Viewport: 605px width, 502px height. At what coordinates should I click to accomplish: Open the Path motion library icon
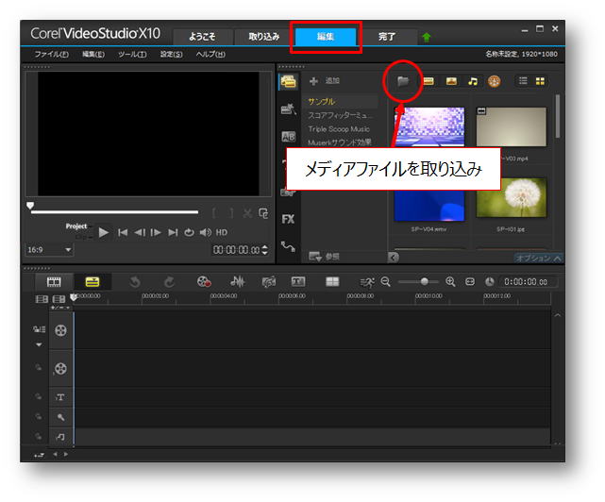[x=288, y=246]
